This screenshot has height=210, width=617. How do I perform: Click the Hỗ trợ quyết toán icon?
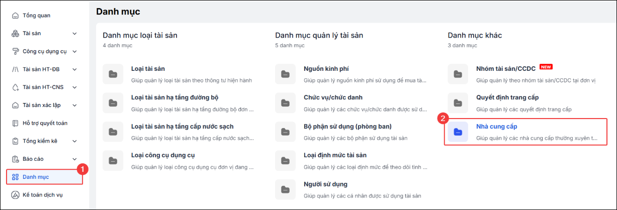pyautogui.click(x=16, y=123)
